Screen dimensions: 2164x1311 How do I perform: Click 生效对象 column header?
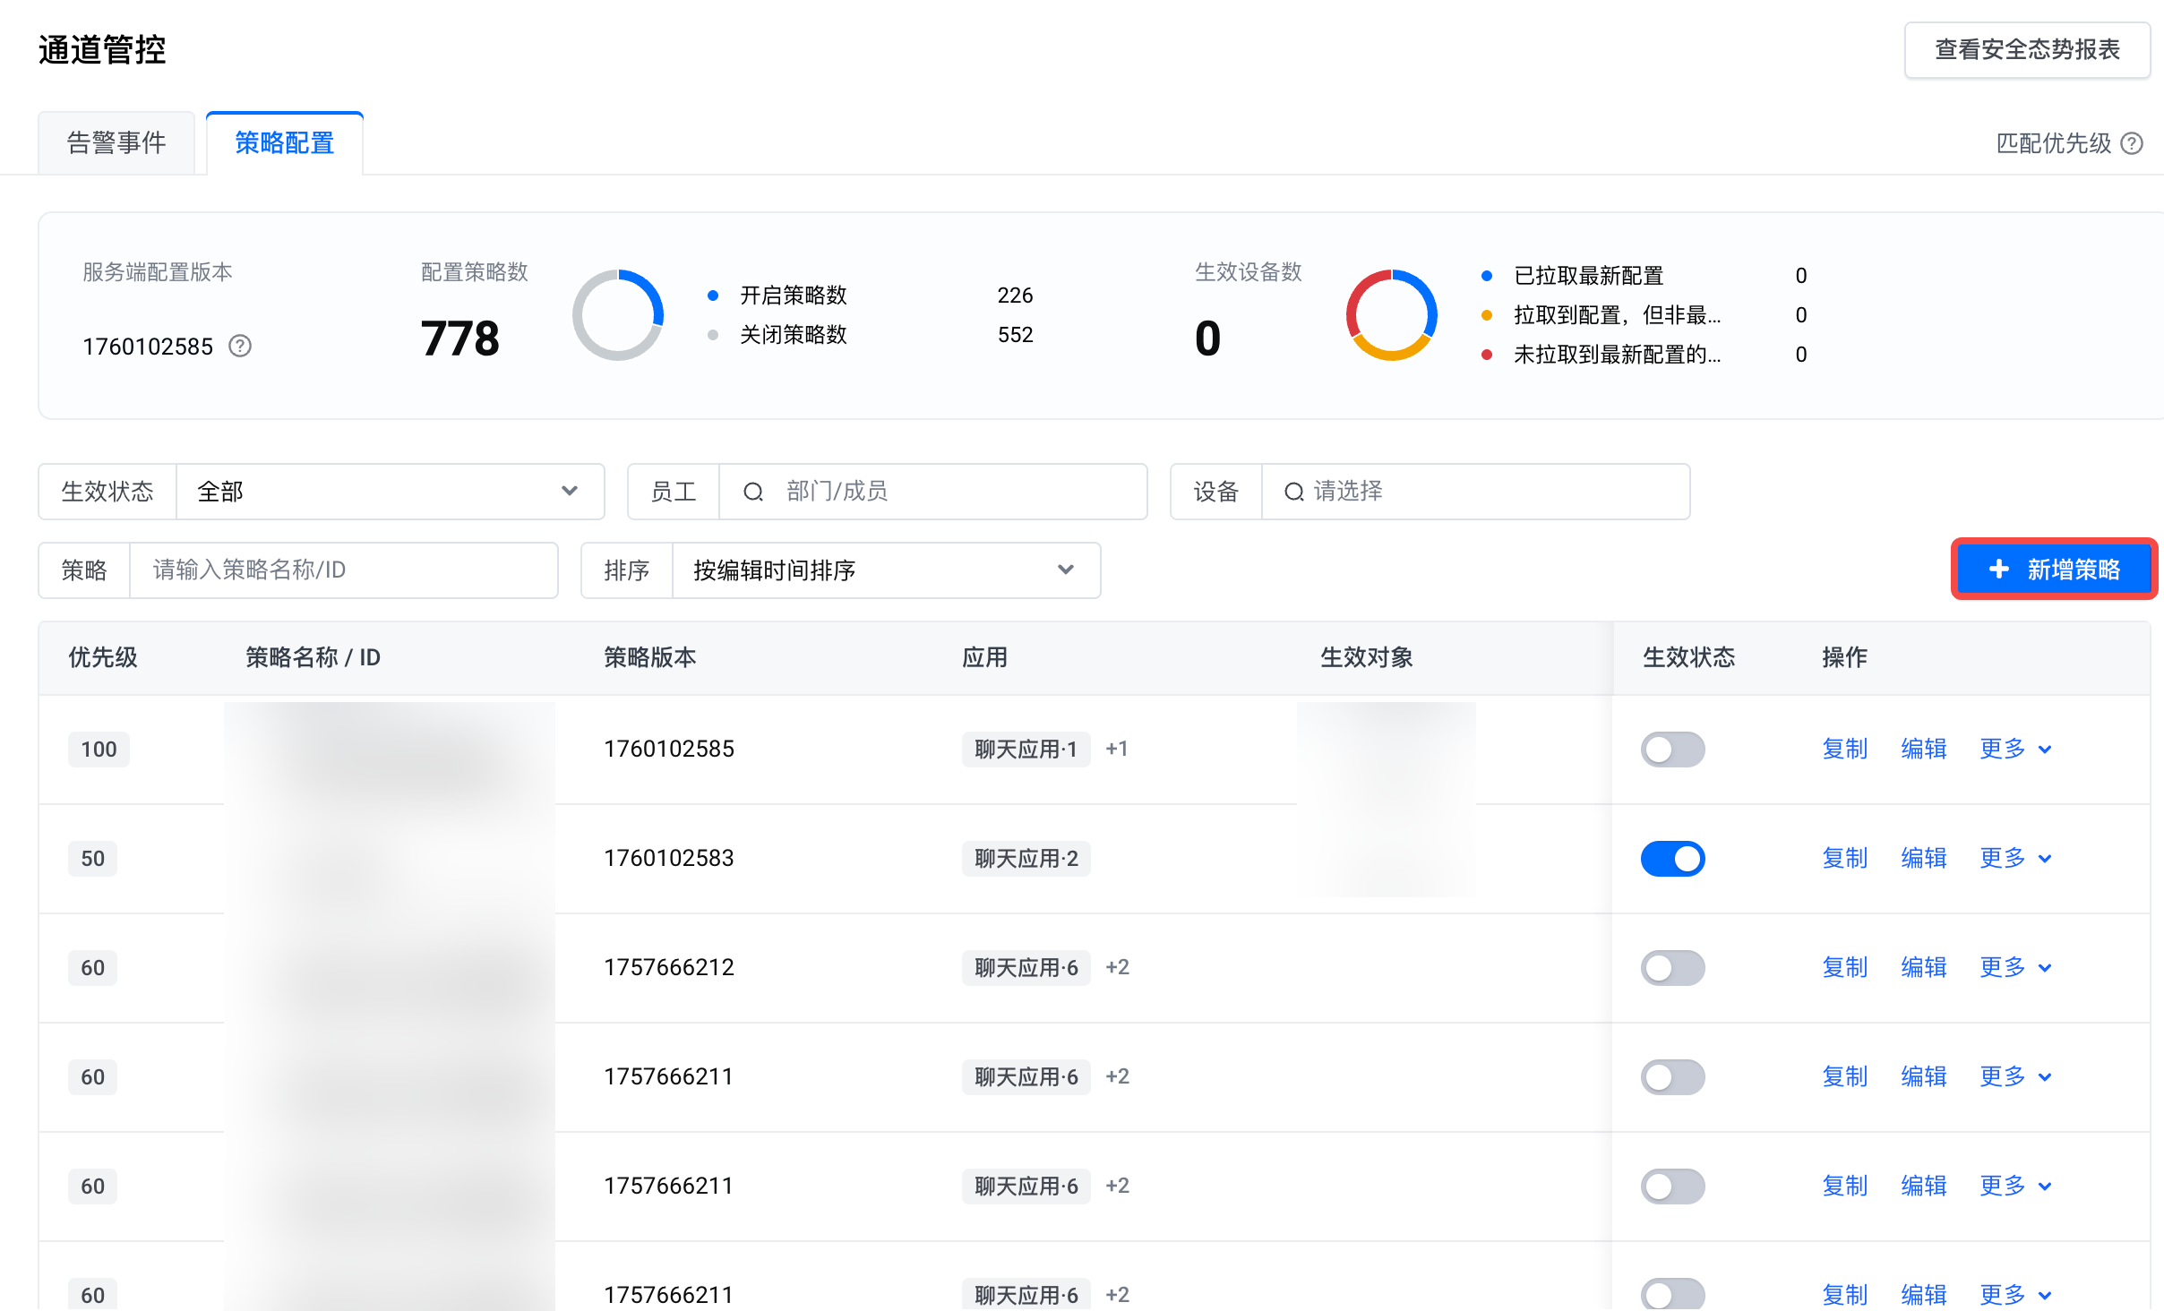[1367, 658]
